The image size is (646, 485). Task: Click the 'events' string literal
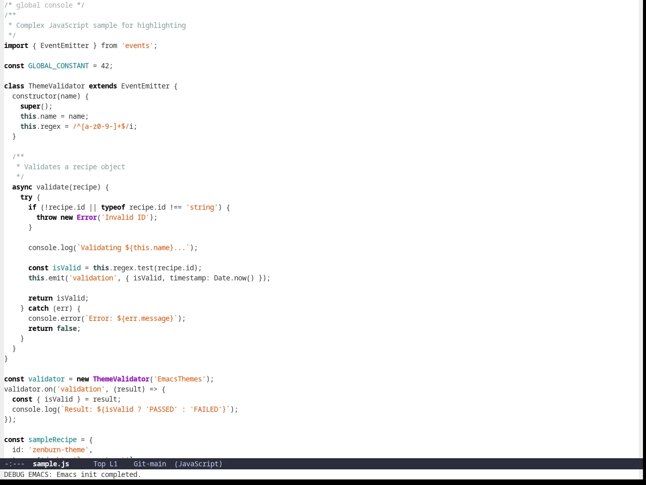[137, 45]
